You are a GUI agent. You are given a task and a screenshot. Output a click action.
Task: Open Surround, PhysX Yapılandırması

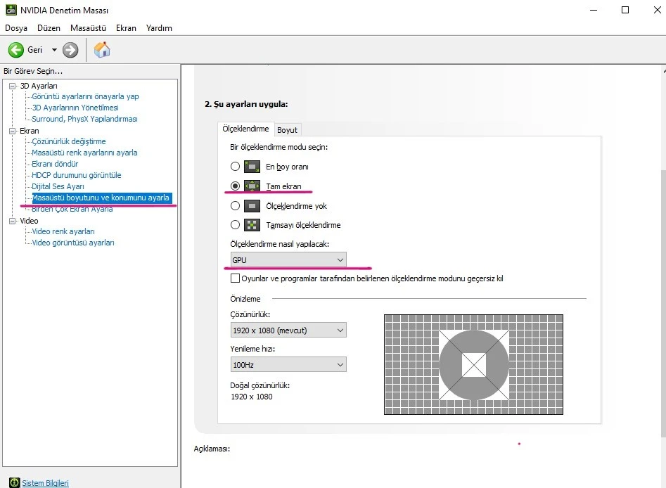pos(84,119)
